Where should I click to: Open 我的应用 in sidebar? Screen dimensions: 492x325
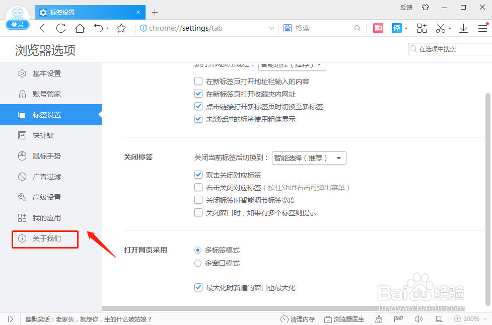[51, 218]
